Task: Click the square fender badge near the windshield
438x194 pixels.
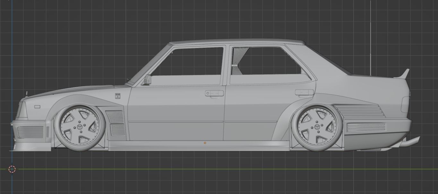Action: pyautogui.click(x=117, y=95)
